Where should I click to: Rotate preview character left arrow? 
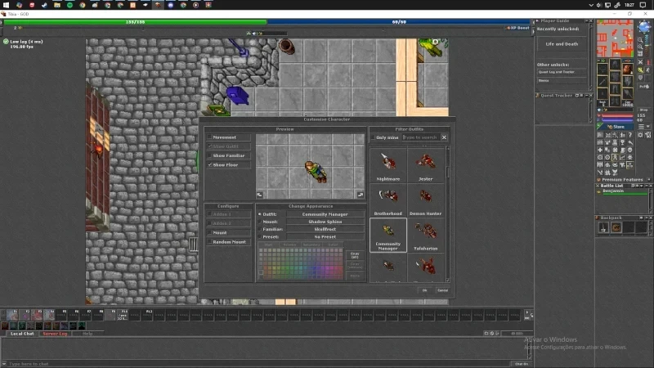[259, 195]
